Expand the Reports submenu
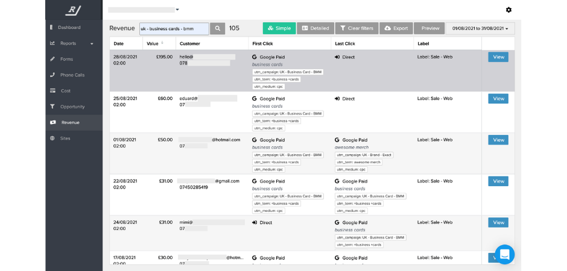The height and width of the screenshot is (271, 567). coord(92,43)
